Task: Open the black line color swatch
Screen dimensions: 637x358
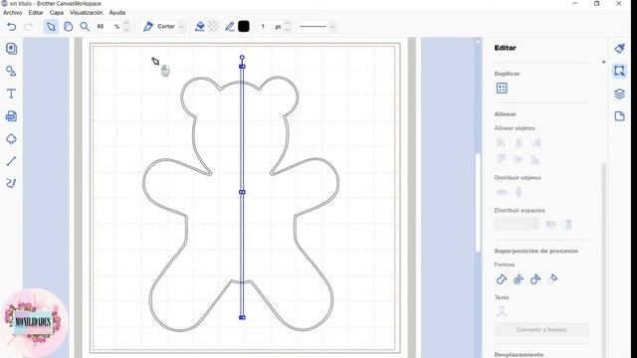Action: pos(244,27)
